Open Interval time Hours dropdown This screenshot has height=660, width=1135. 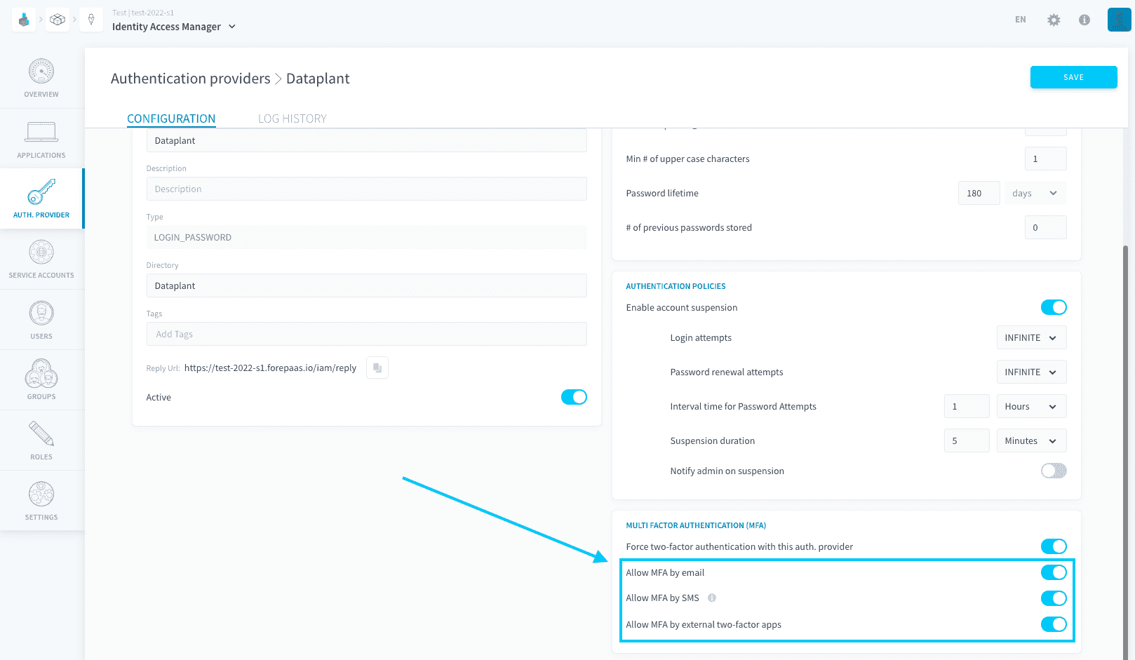pos(1031,406)
